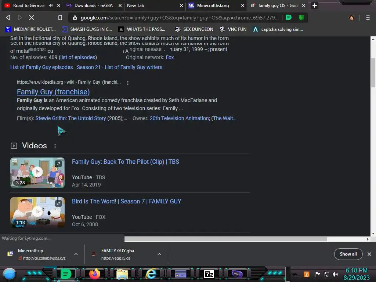Go back with the browser back arrow

pyautogui.click(x=8, y=18)
